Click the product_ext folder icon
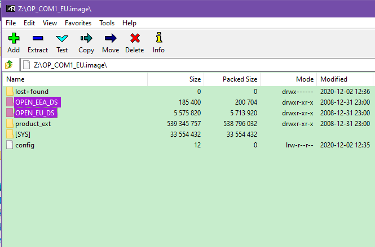The height and width of the screenshot is (247, 375). [10, 124]
